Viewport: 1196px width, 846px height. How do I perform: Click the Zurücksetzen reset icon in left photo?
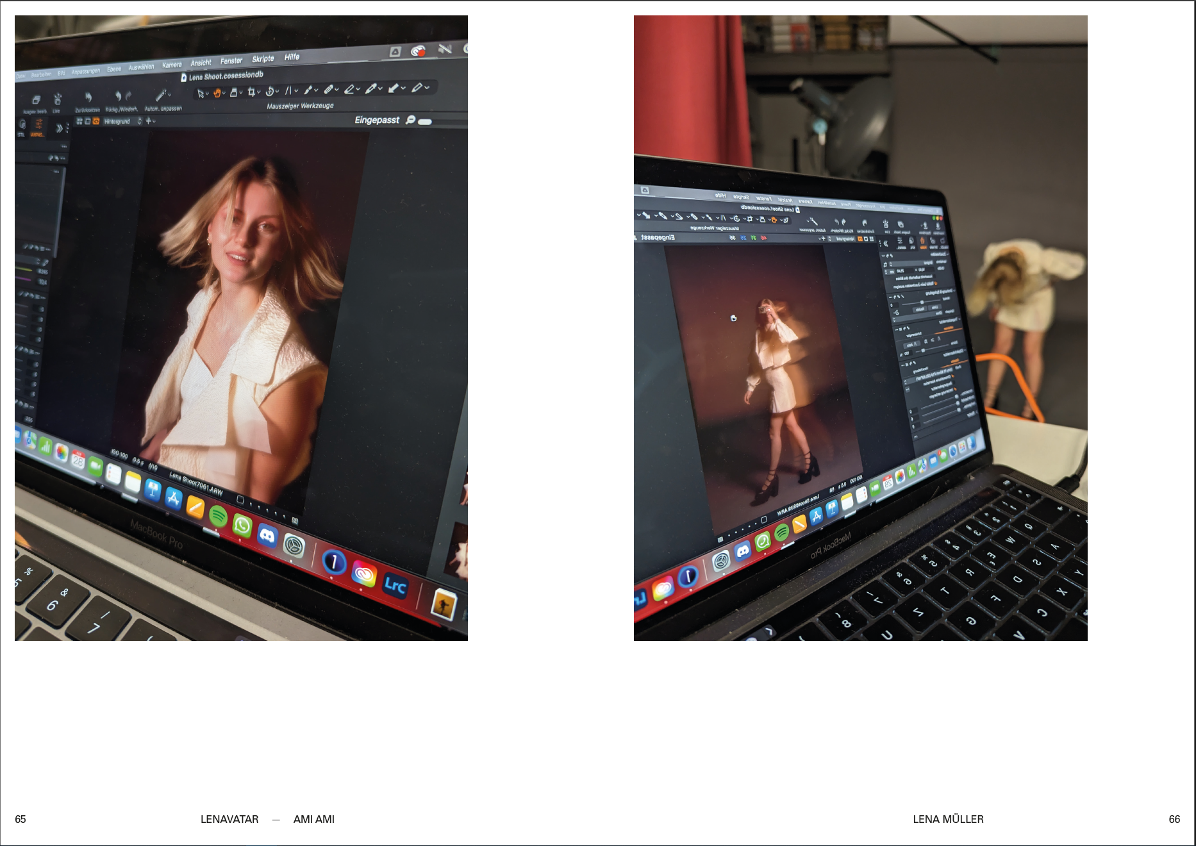88,97
